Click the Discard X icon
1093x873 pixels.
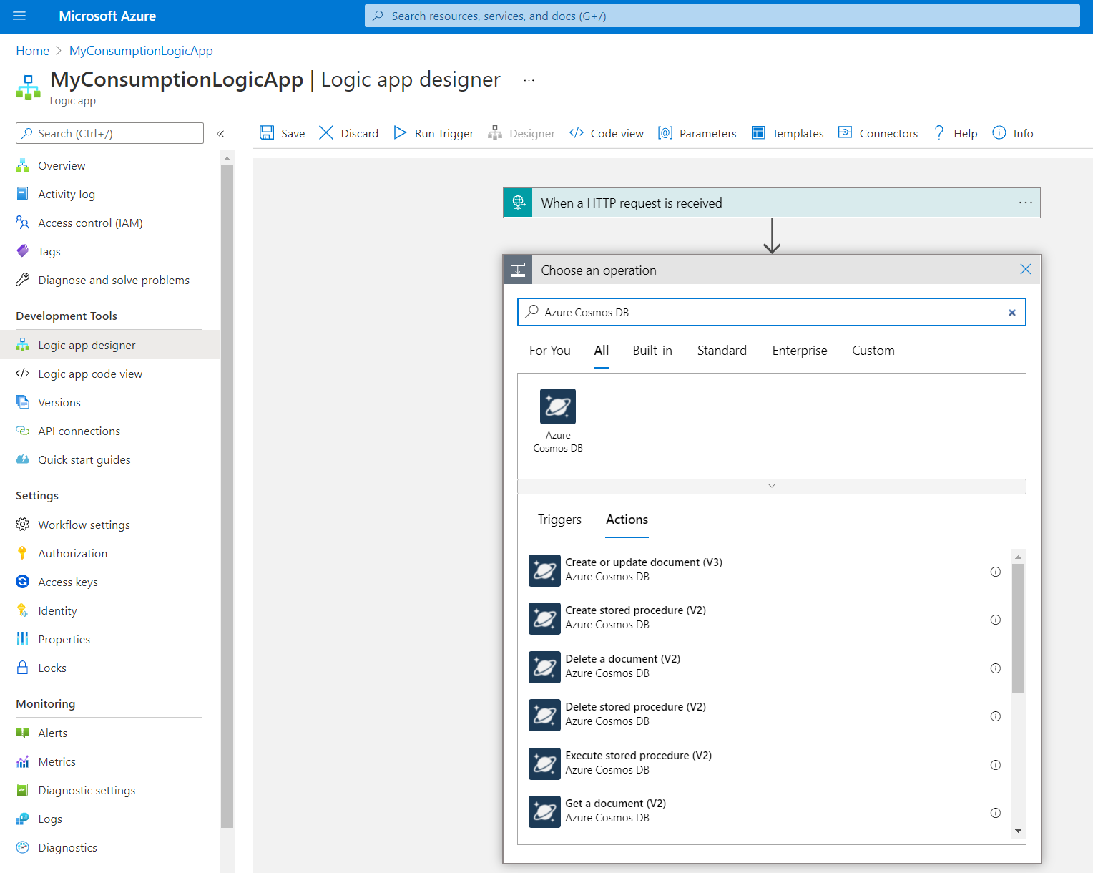[x=326, y=132]
